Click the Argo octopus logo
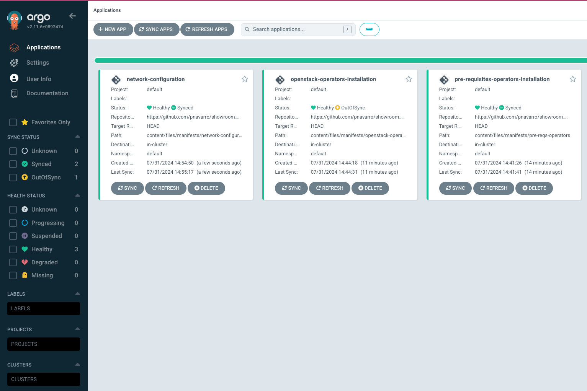Screen dimensions: 587x391 coord(15,20)
